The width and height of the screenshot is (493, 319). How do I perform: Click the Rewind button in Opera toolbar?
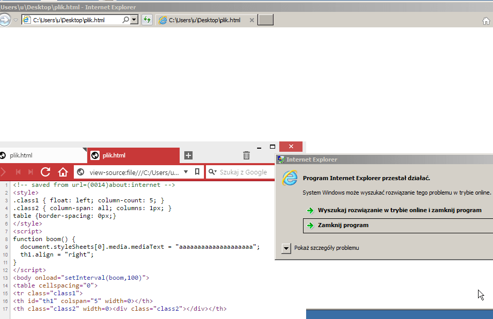[18, 172]
